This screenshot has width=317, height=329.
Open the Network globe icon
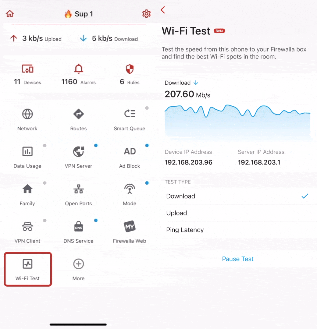pyautogui.click(x=27, y=114)
